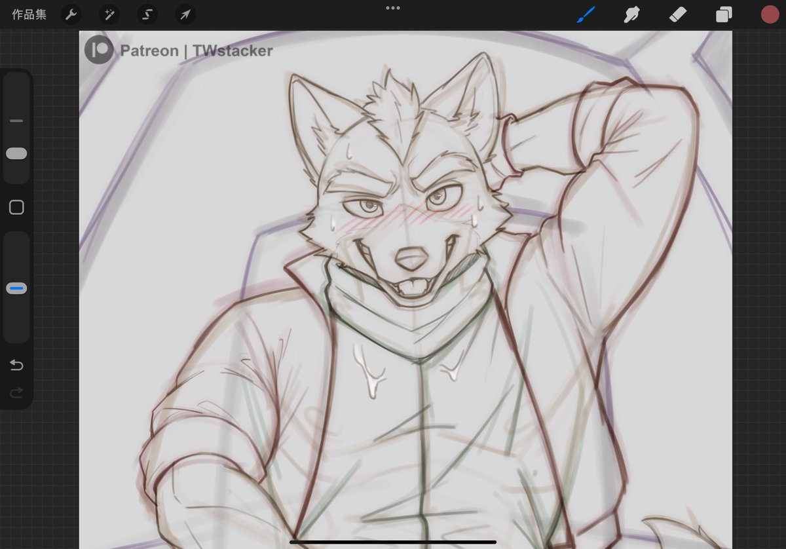The image size is (786, 549).
Task: Tap the home indicator bar
Action: pyautogui.click(x=393, y=542)
